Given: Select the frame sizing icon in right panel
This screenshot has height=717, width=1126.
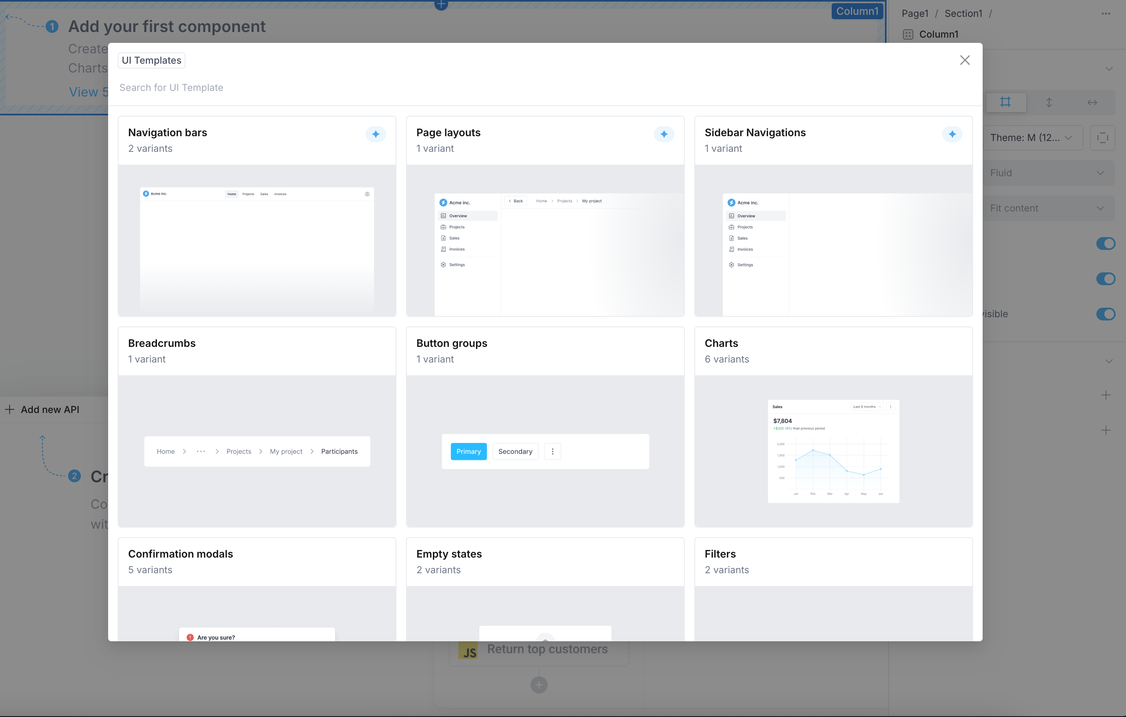Looking at the screenshot, I should (x=1006, y=102).
